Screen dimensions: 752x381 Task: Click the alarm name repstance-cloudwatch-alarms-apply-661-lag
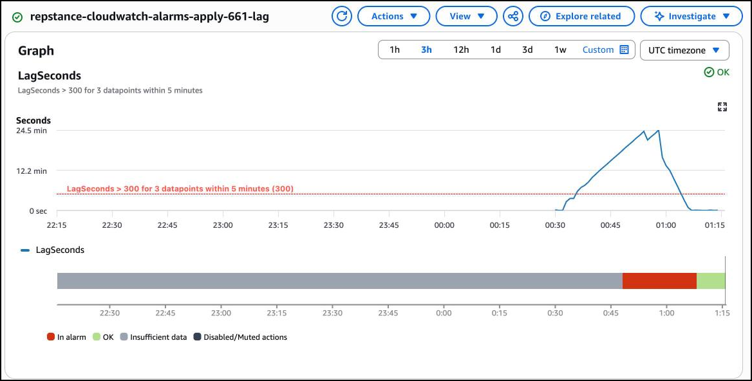pyautogui.click(x=149, y=17)
